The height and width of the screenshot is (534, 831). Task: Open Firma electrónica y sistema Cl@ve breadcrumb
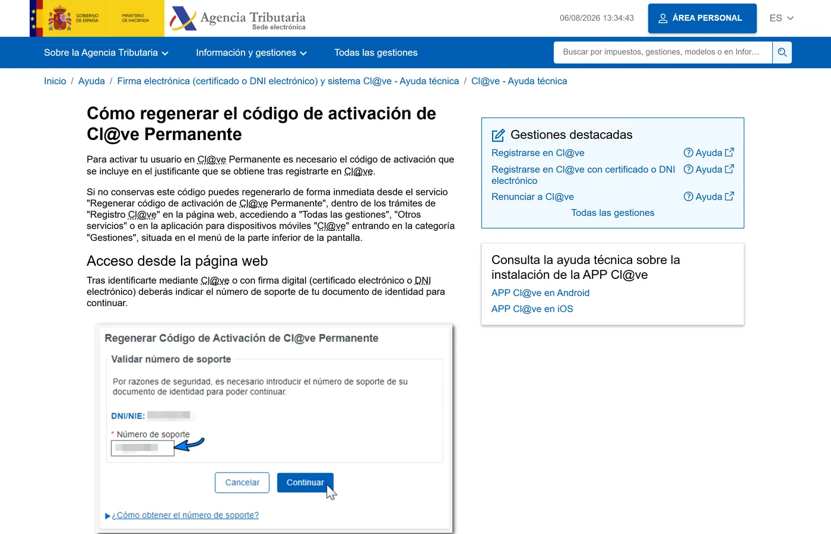pyautogui.click(x=288, y=81)
